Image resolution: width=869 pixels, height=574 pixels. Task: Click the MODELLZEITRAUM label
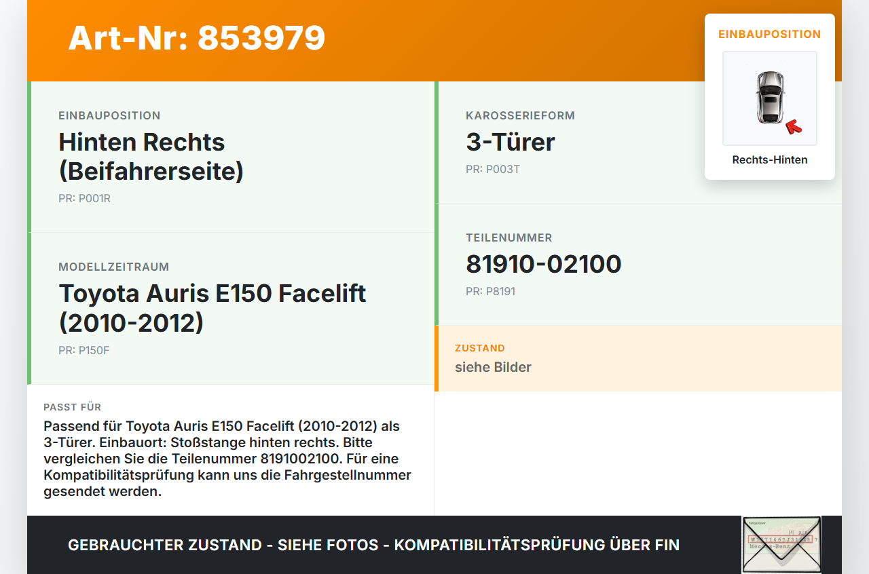tap(114, 267)
